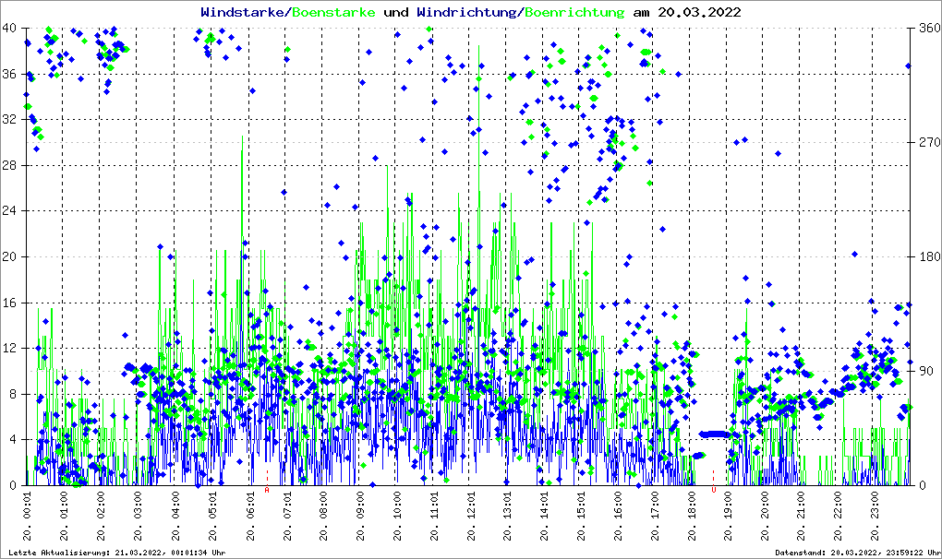The image size is (942, 559).
Task: Click right axis value 90
Action: click(927, 371)
